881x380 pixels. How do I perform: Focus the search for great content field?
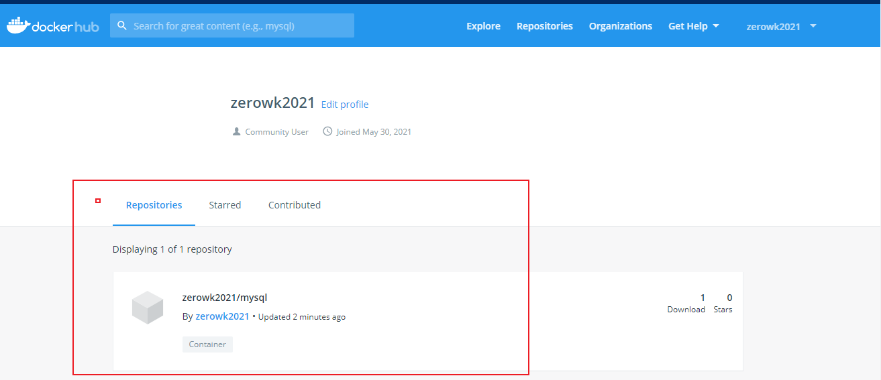pyautogui.click(x=232, y=25)
